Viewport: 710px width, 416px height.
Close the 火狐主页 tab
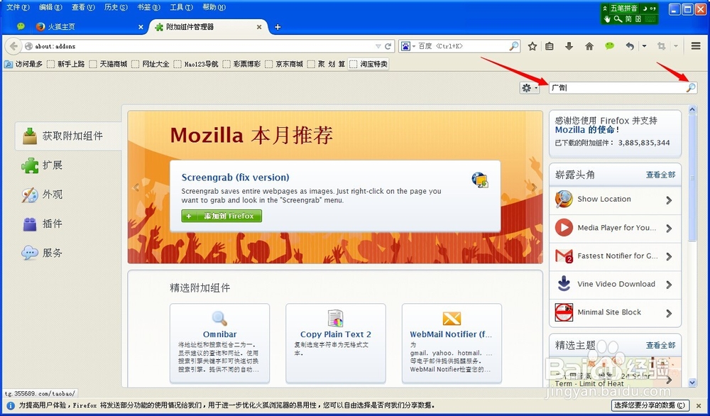[x=141, y=27]
